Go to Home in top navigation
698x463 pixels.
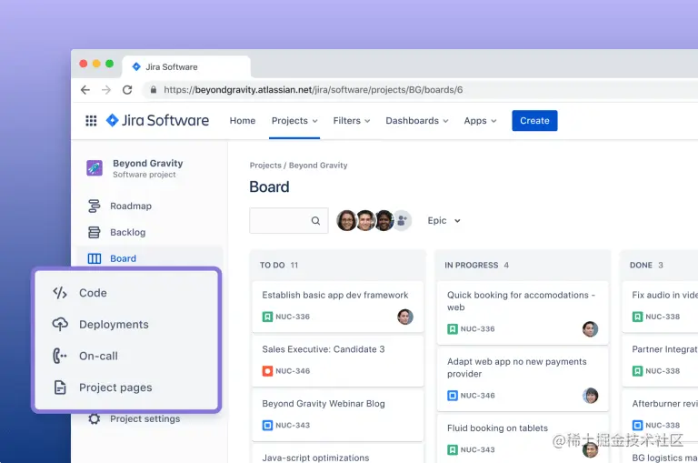243,121
